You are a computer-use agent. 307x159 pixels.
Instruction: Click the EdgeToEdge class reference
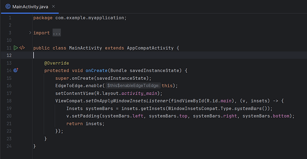(x=69, y=86)
